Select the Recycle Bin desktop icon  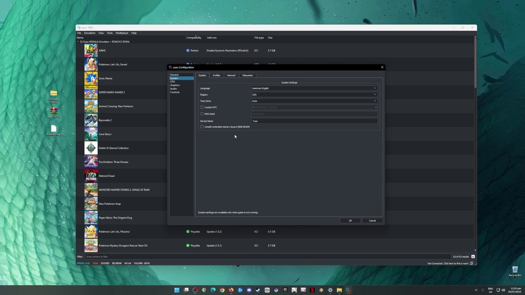click(515, 272)
